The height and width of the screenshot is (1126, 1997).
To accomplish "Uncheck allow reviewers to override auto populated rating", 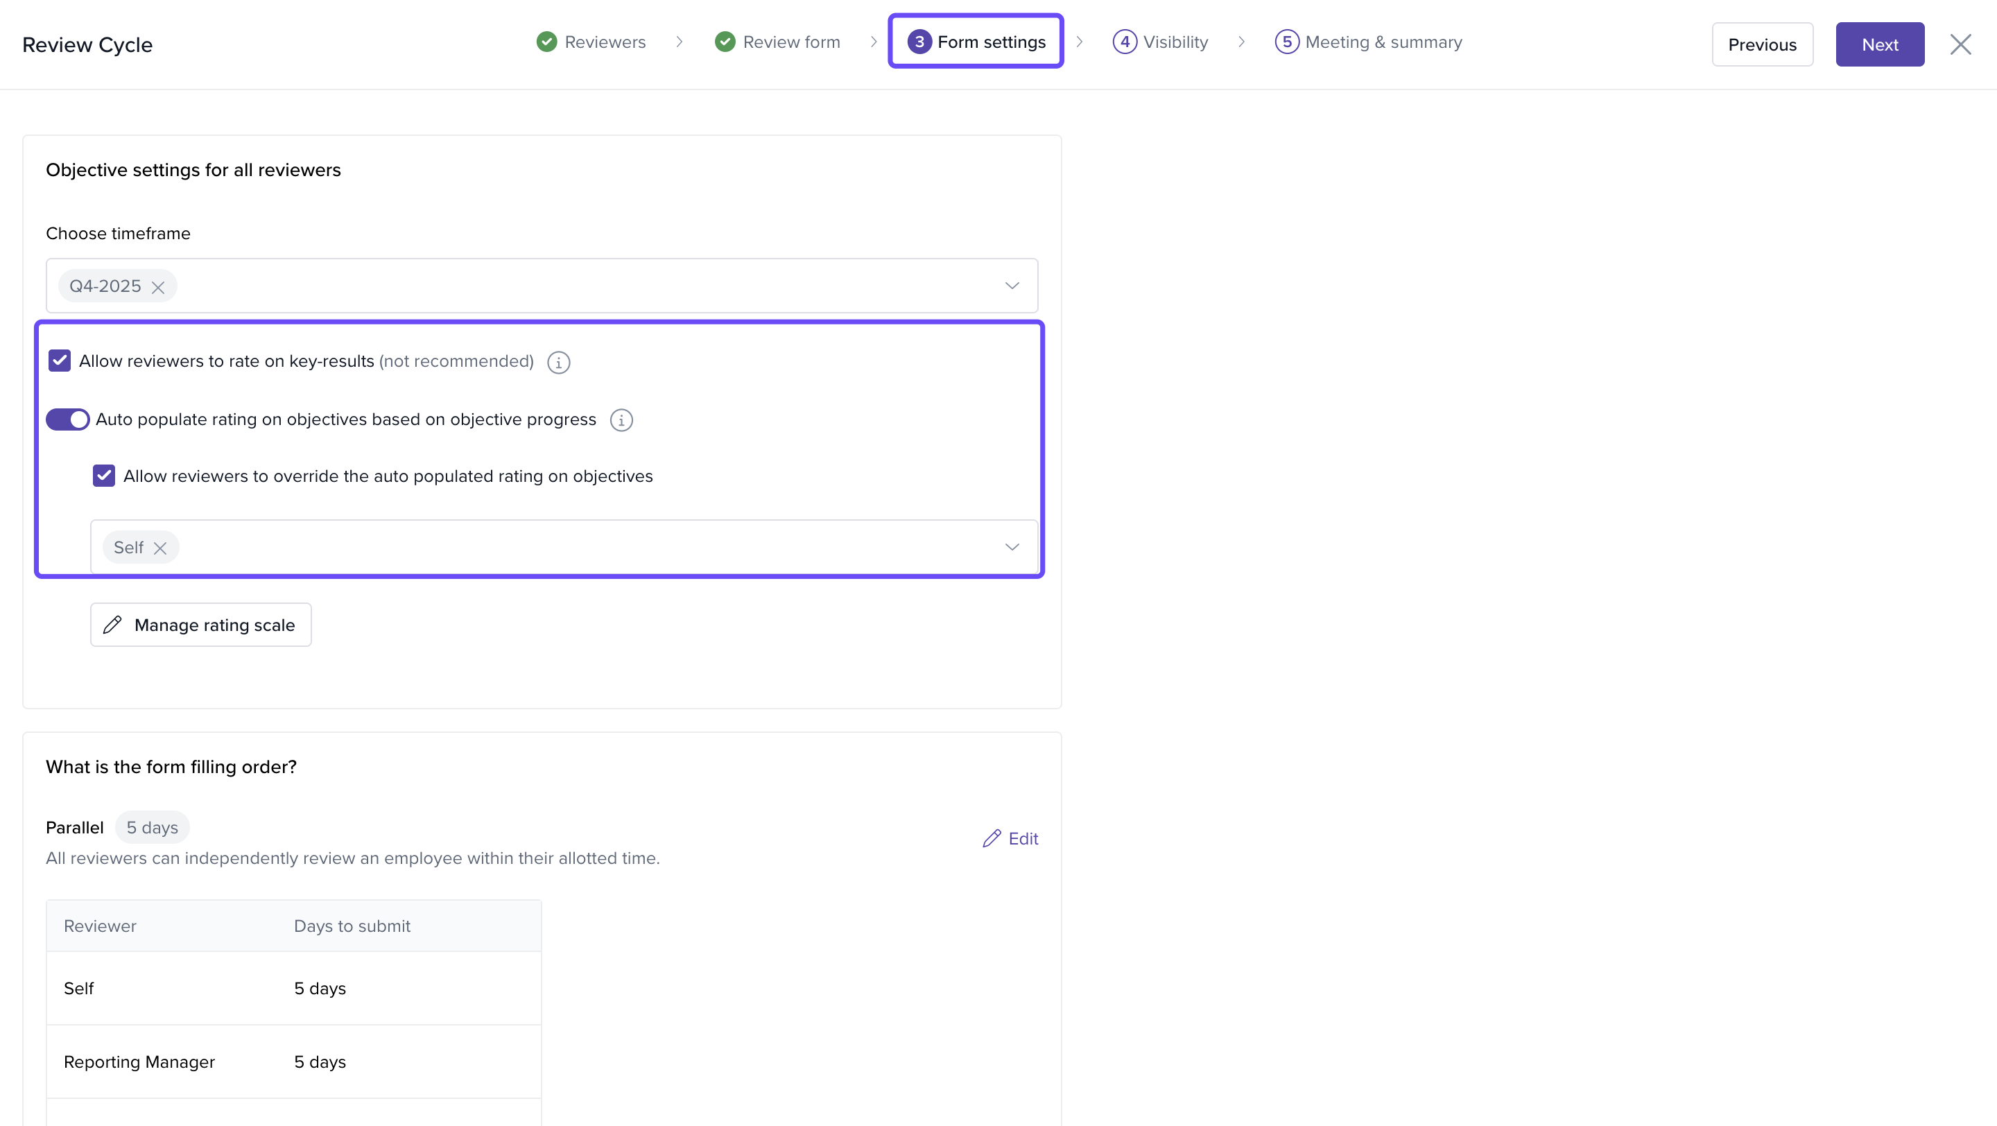I will (x=104, y=476).
